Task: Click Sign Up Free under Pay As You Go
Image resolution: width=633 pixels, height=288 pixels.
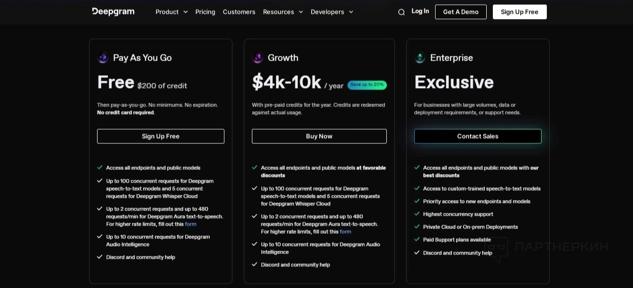Action: 160,136
